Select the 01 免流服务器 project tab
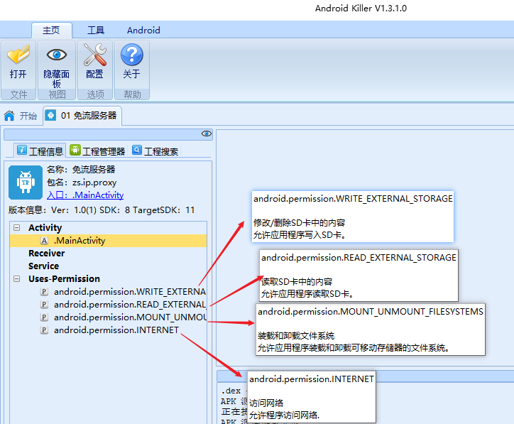 coord(82,116)
